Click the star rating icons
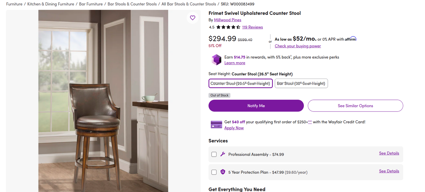The height and width of the screenshot is (192, 425). (x=228, y=27)
